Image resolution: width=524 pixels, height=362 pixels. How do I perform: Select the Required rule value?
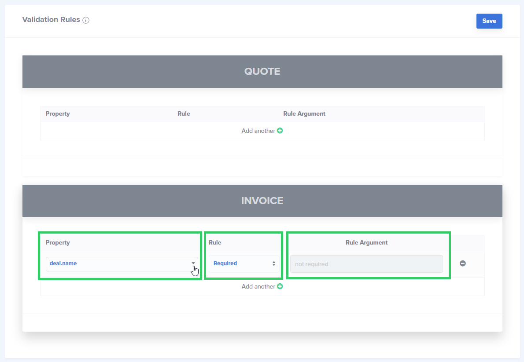click(225, 263)
